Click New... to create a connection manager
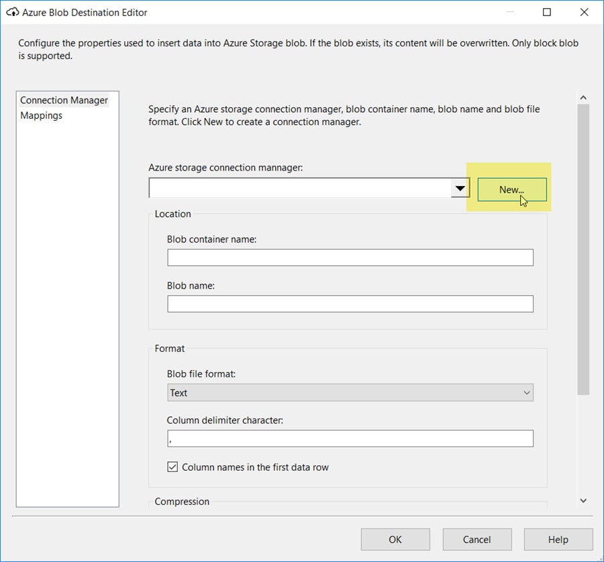This screenshot has height=562, width=604. tap(511, 189)
